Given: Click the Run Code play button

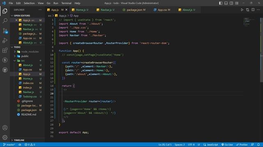Looking at the screenshot, I should pyautogui.click(x=242, y=10).
